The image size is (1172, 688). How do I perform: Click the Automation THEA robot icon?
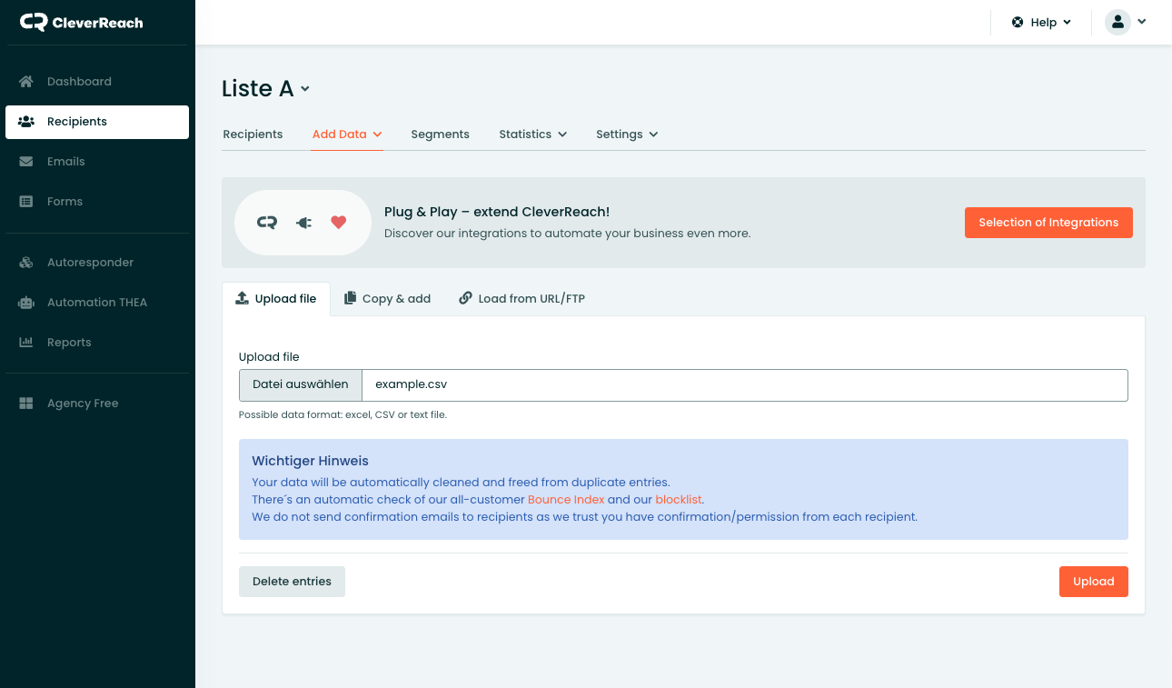[x=26, y=302]
